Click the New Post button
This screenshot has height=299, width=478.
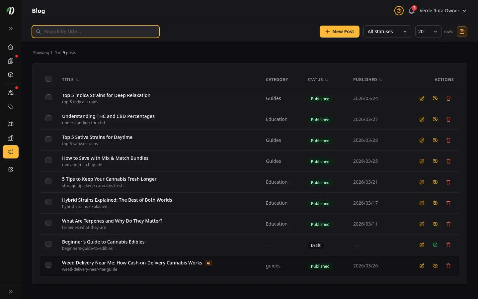click(339, 32)
